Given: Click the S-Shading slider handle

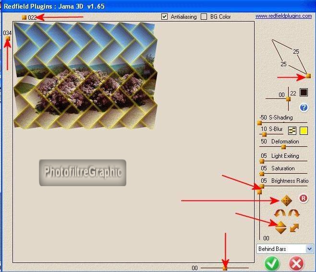Looking at the screenshot, I should (x=260, y=123).
